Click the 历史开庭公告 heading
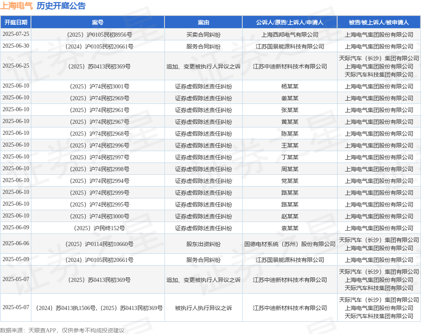 61,6
